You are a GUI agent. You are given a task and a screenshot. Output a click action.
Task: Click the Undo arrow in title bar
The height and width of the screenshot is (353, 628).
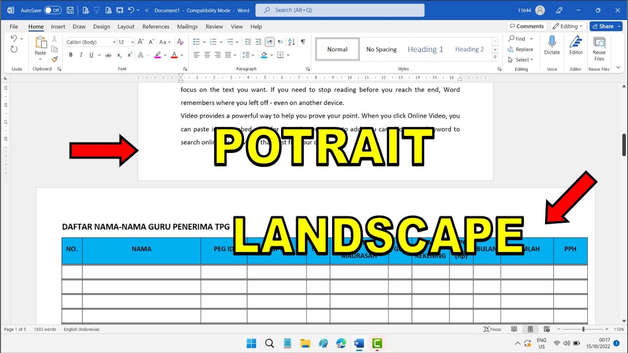point(131,10)
